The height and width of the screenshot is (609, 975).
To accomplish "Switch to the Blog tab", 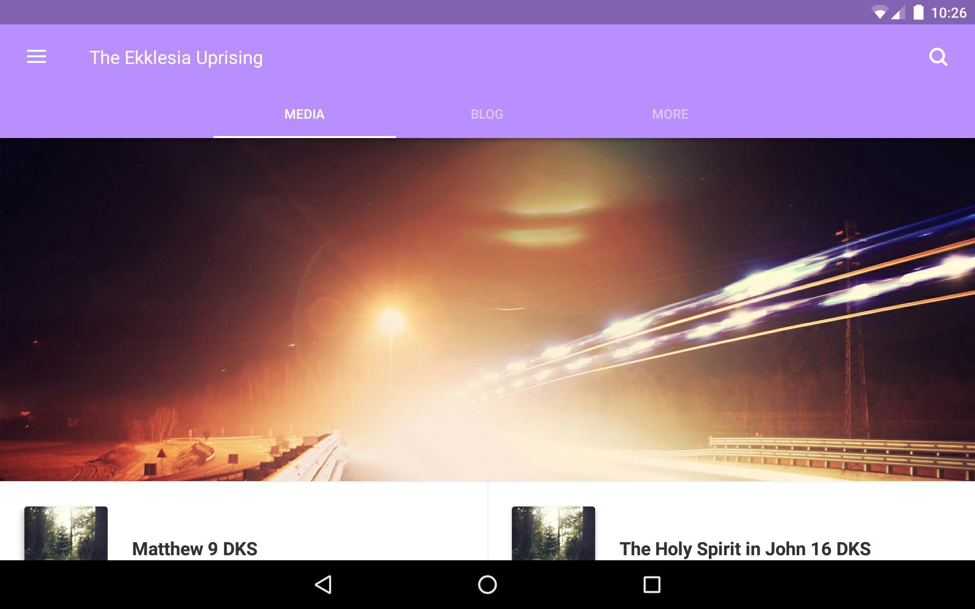I will click(486, 114).
